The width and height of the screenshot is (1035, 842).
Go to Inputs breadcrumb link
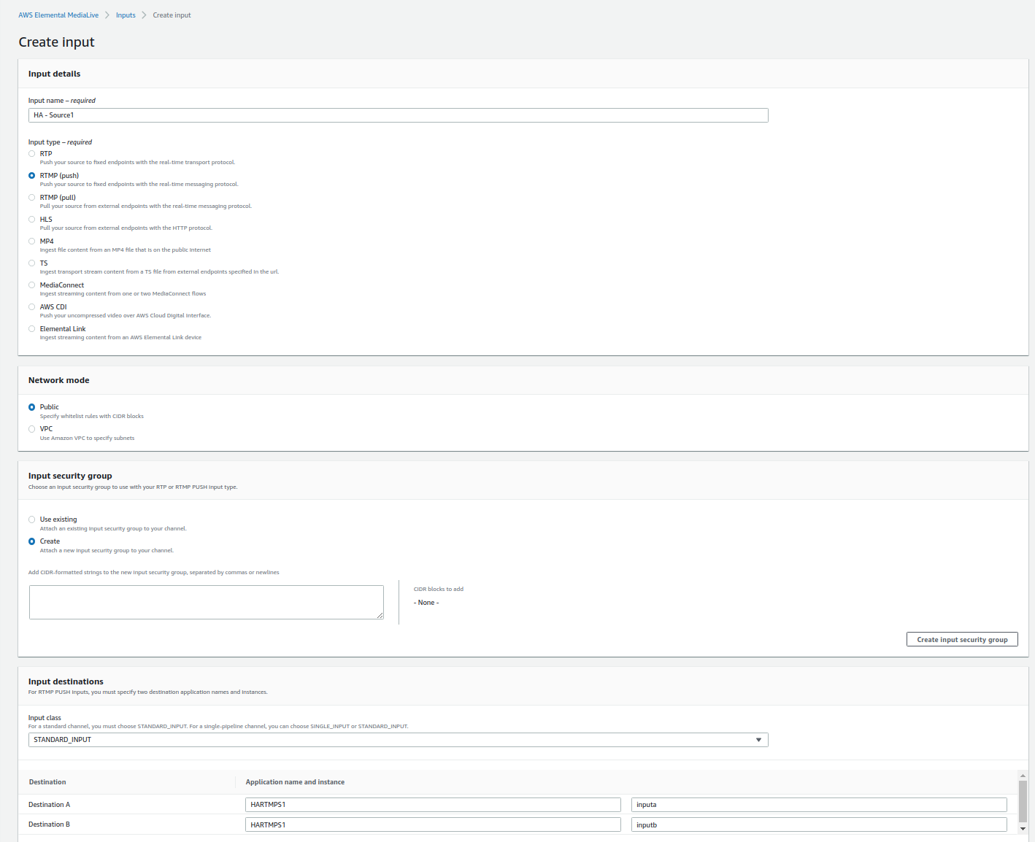coord(126,15)
